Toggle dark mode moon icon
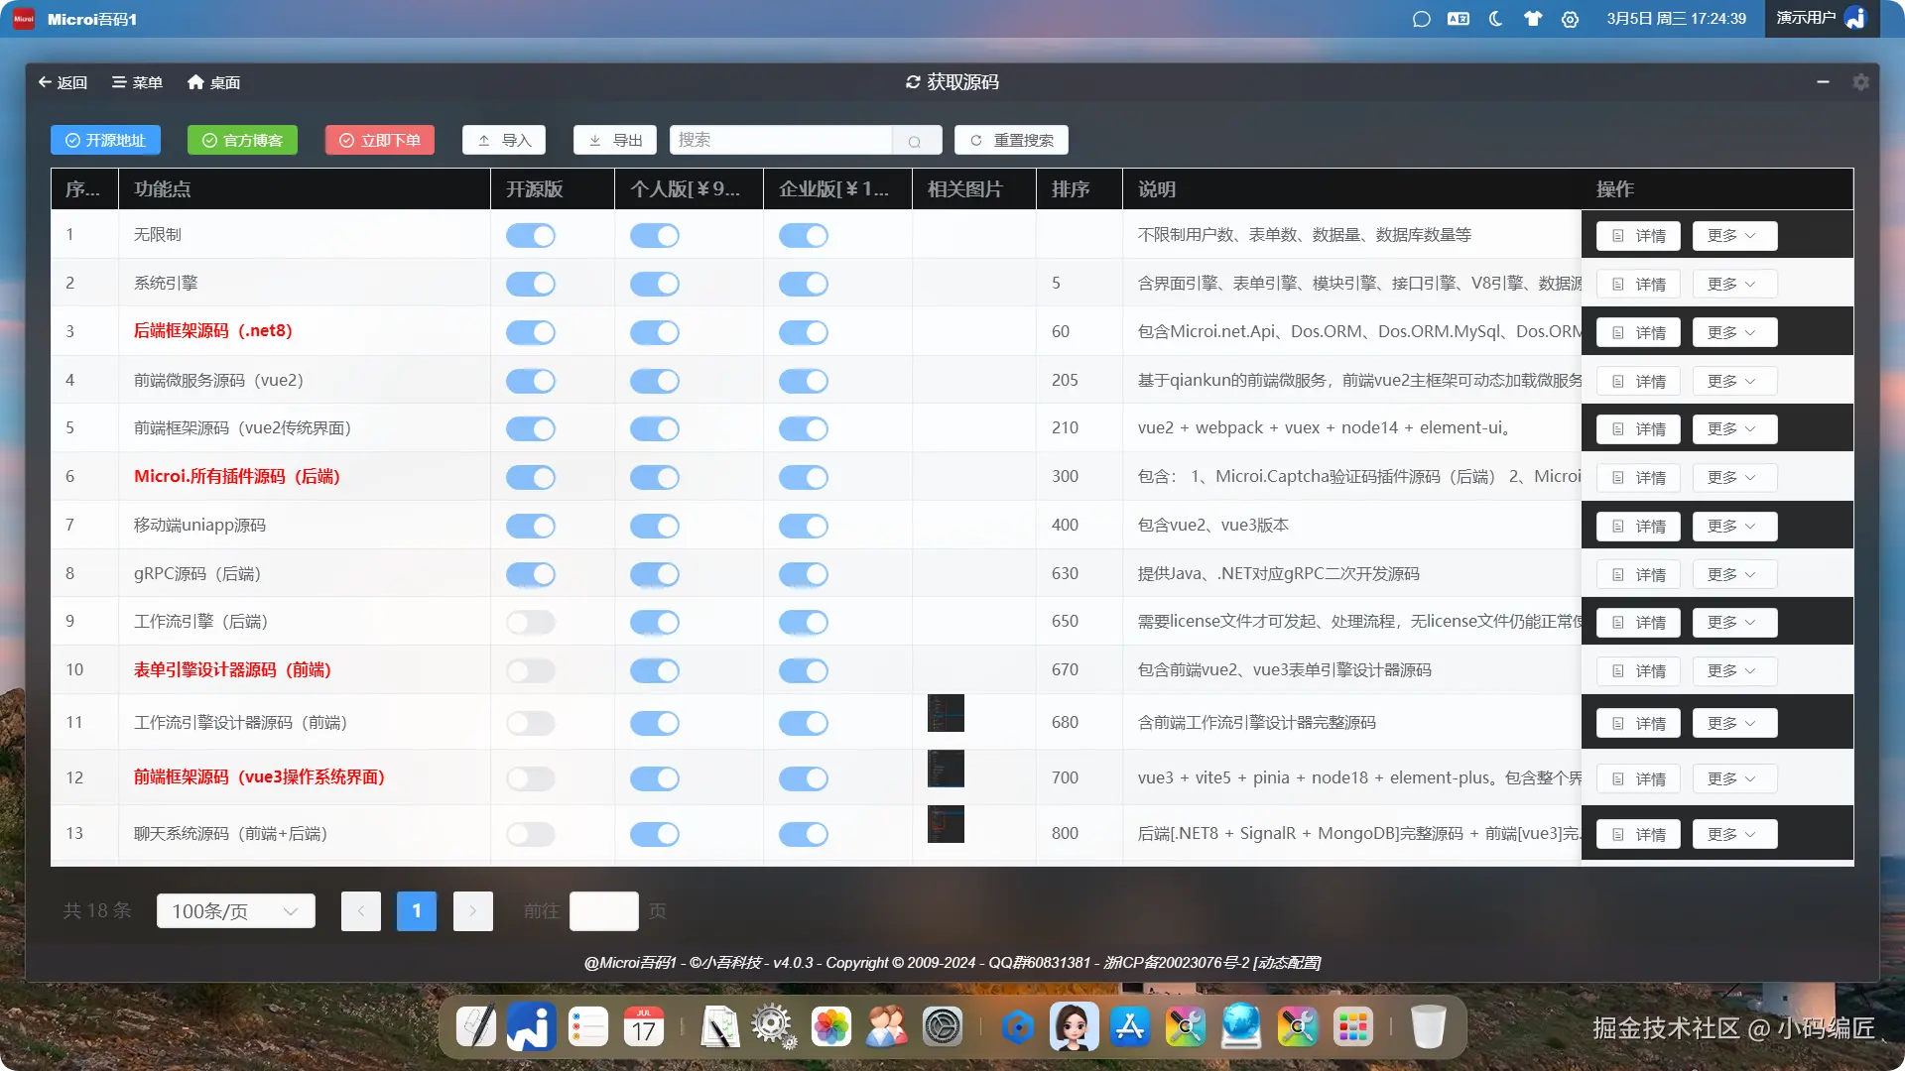This screenshot has width=1905, height=1071. 1495,19
